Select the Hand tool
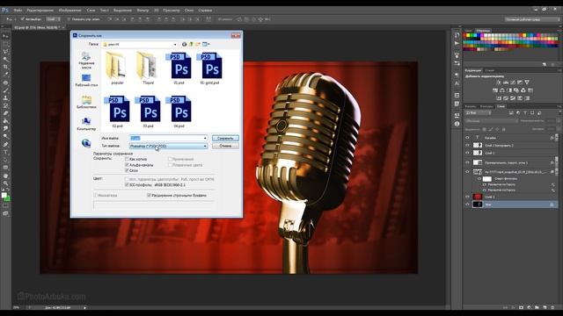The height and width of the screenshot is (316, 563). (5, 176)
